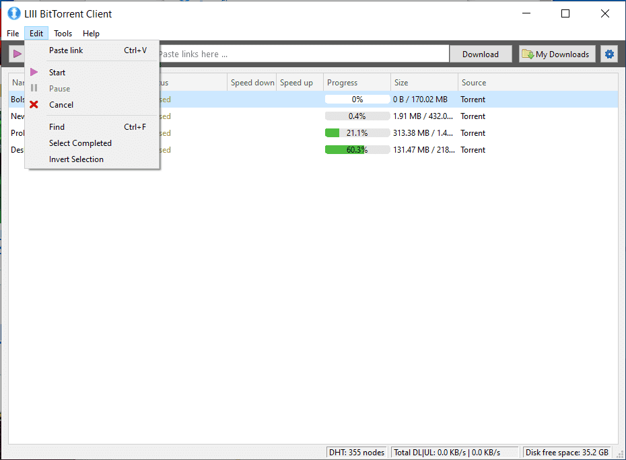Click 'Disk free space: 35.2 GB' status
The width and height of the screenshot is (626, 460).
(x=567, y=453)
